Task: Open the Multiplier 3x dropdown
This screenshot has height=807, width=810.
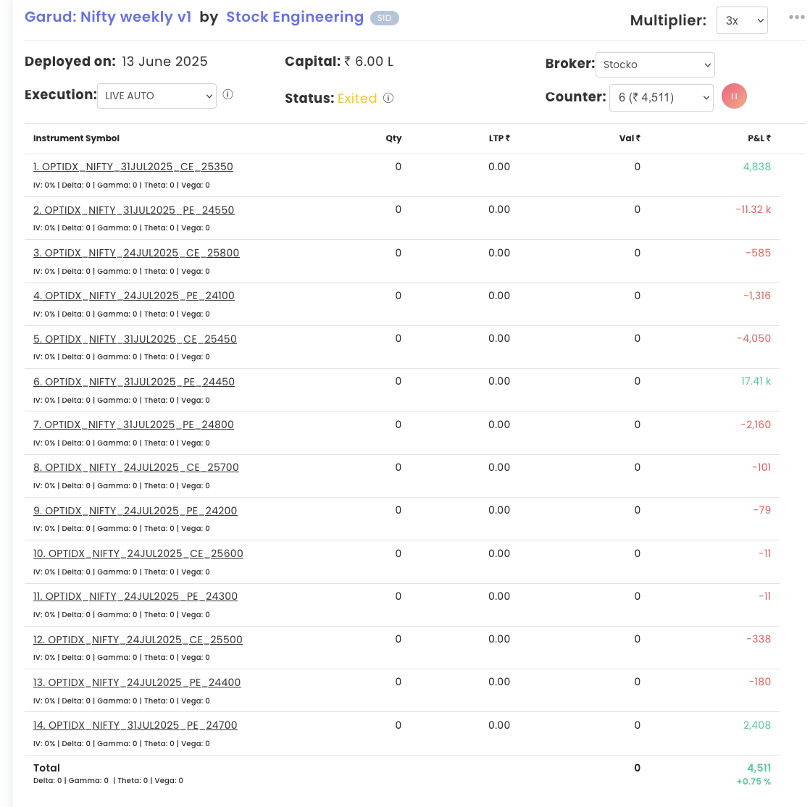Action: pos(741,21)
